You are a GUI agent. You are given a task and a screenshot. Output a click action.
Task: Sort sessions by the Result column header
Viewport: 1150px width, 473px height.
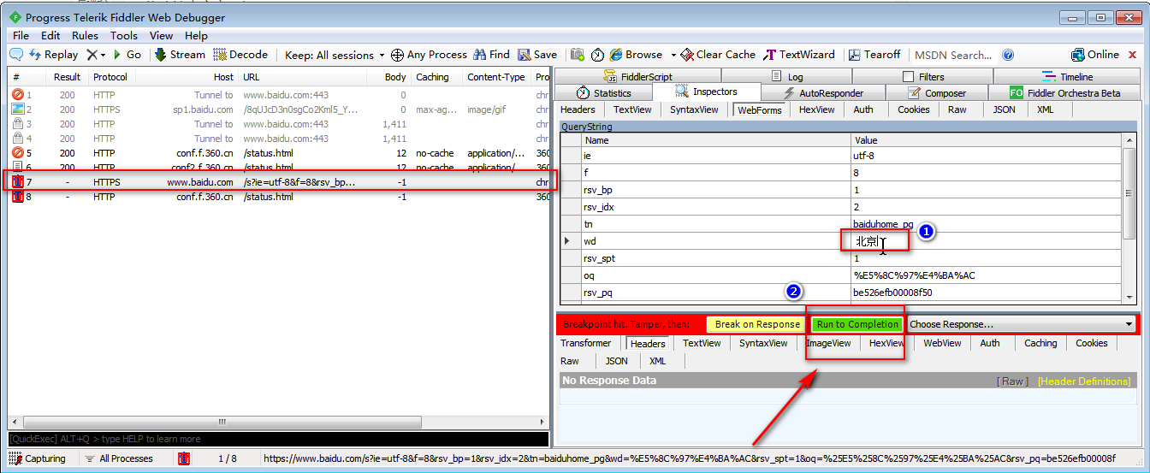[67, 77]
